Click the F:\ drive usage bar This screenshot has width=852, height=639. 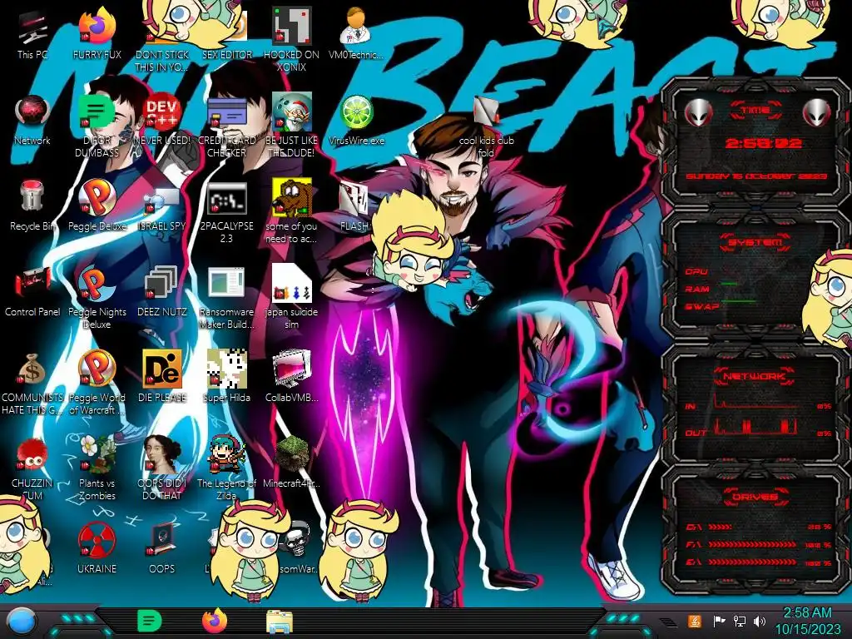pyautogui.click(x=752, y=544)
